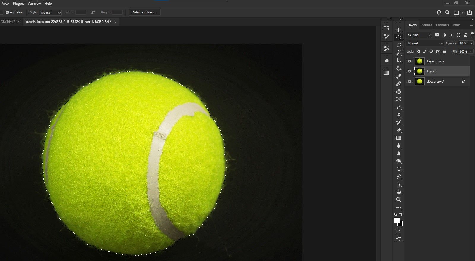Image resolution: width=475 pixels, height=261 pixels.
Task: Select the Content-Aware Move tool
Action: click(x=399, y=99)
